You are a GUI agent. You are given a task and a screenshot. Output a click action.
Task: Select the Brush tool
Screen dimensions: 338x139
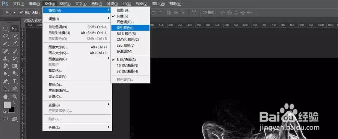pos(15,51)
